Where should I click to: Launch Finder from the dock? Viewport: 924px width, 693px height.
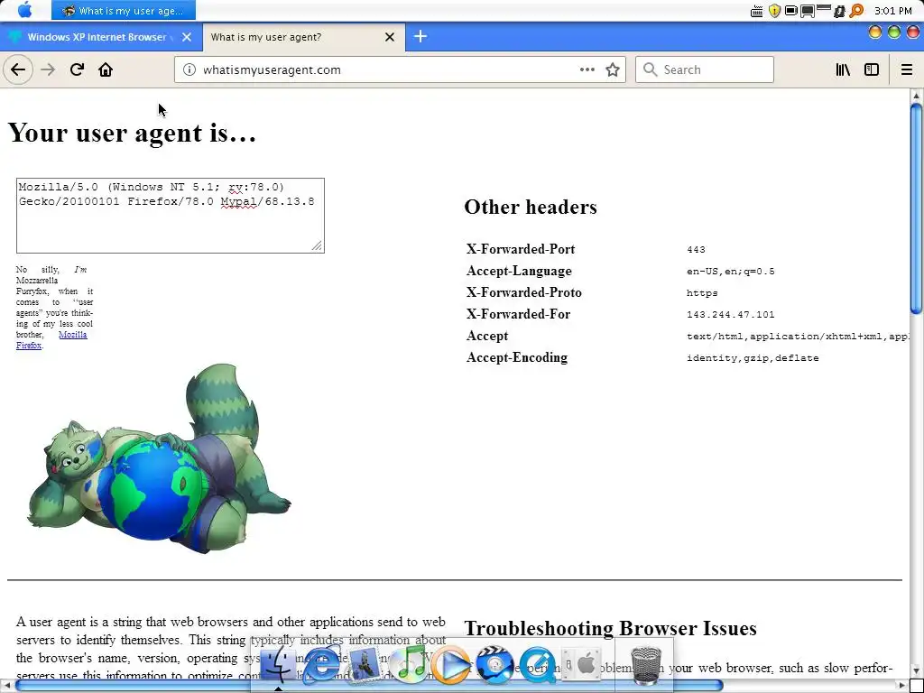point(278,665)
